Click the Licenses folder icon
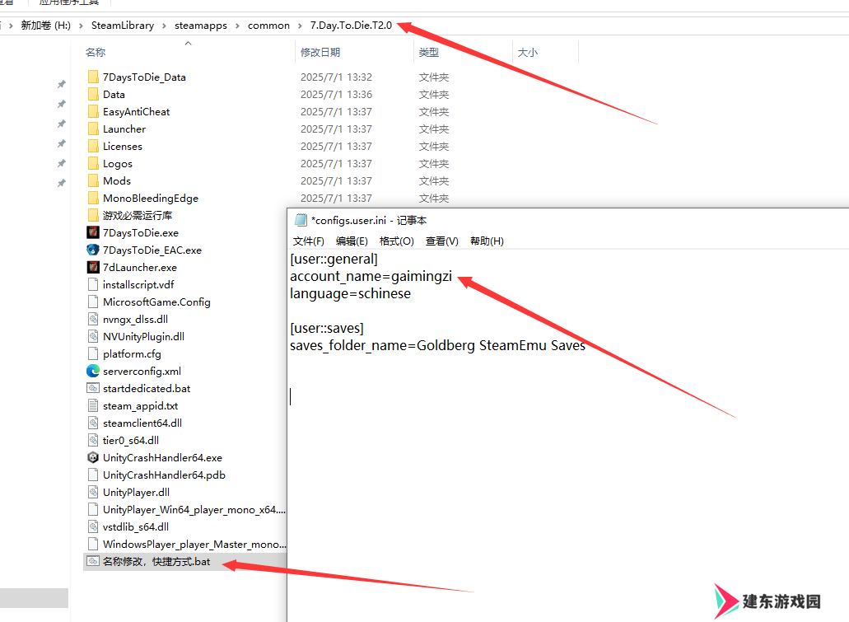 tap(93, 147)
